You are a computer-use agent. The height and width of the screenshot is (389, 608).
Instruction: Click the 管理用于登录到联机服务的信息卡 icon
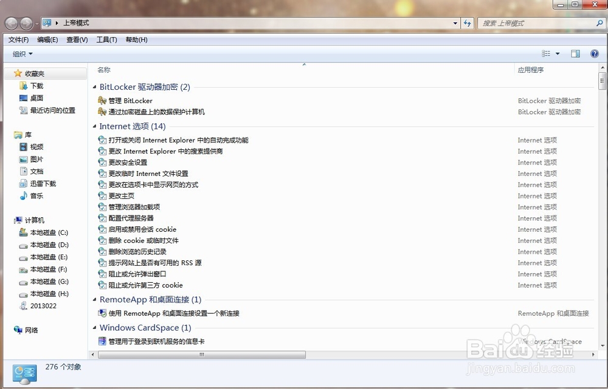coord(102,342)
